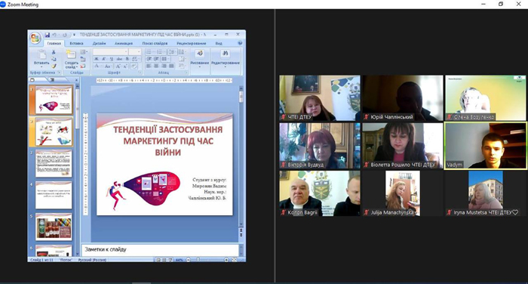The width and height of the screenshot is (528, 284).
Task: Open the font size dropdown box
Action: click(135, 51)
